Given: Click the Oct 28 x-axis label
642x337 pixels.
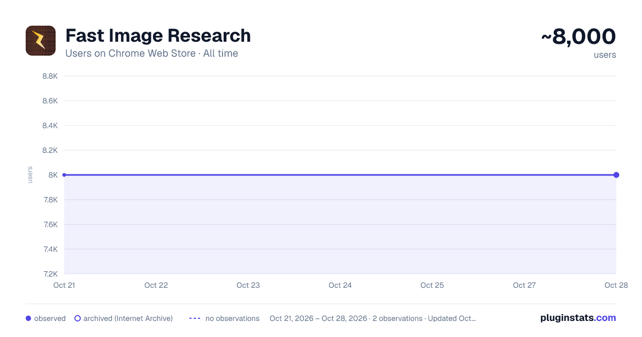Looking at the screenshot, I should tap(616, 285).
